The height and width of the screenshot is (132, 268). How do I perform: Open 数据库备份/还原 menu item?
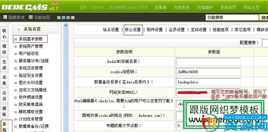coord(34,126)
